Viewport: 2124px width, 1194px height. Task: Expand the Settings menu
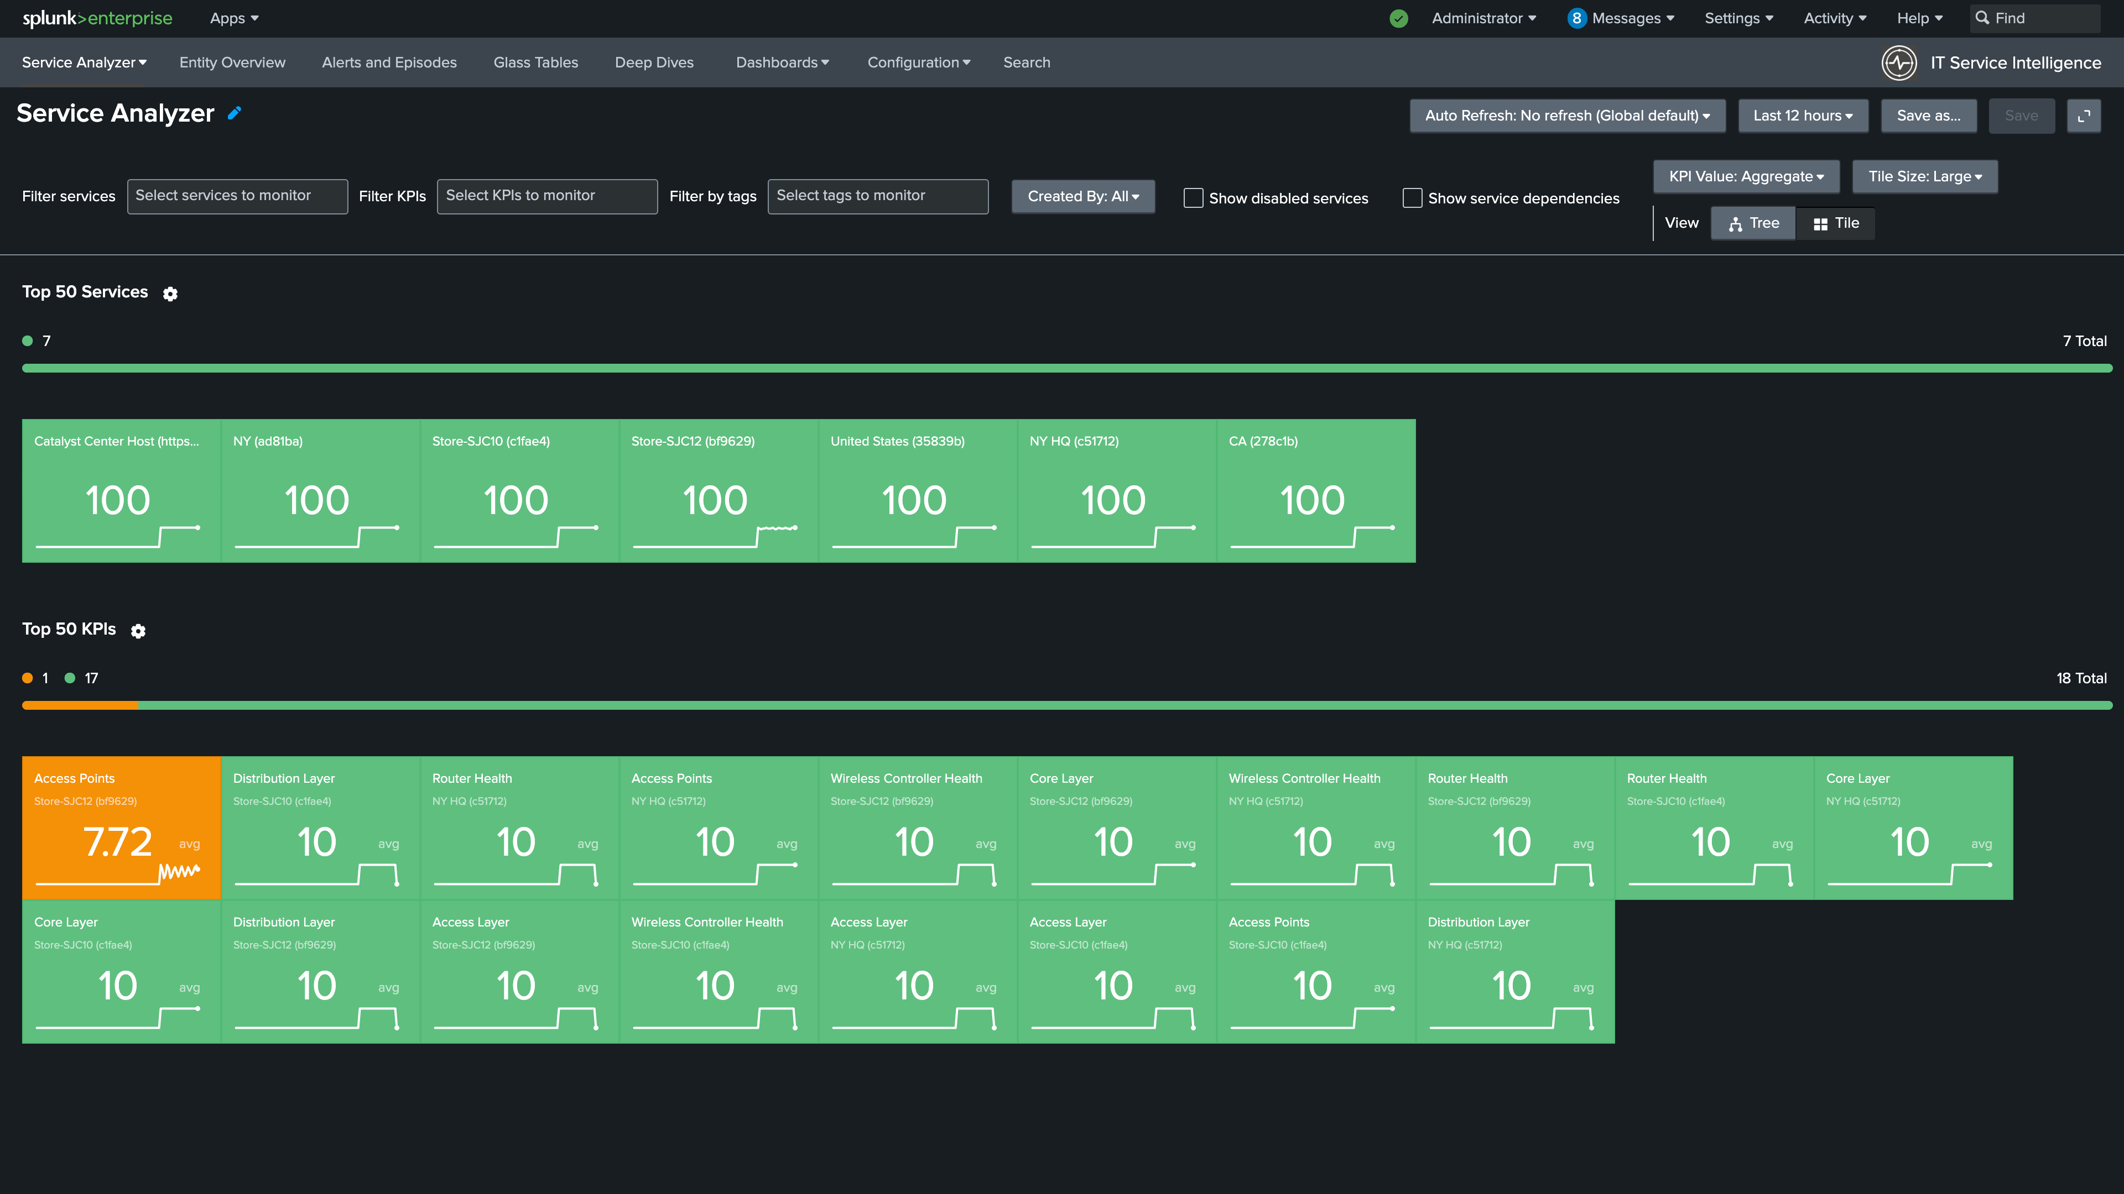1738,18
